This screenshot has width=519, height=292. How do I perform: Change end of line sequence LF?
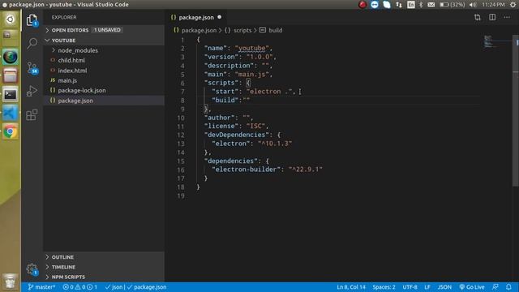coord(427,287)
